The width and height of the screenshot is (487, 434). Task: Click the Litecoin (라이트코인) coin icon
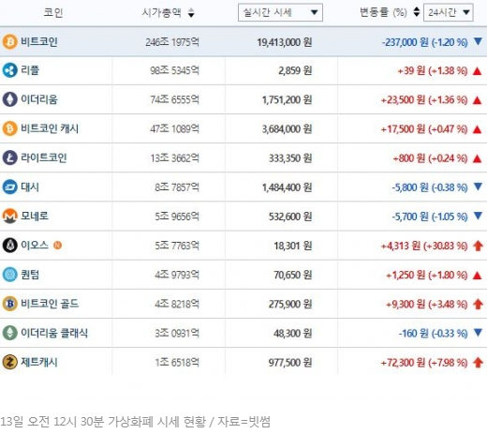pos(9,157)
